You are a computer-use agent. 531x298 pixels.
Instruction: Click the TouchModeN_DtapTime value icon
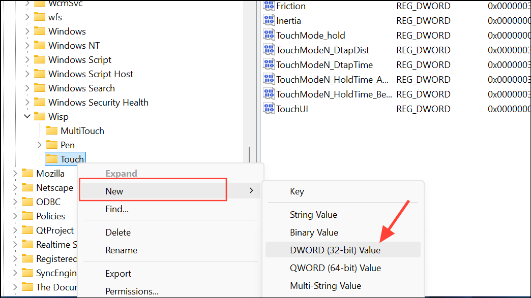click(x=269, y=65)
